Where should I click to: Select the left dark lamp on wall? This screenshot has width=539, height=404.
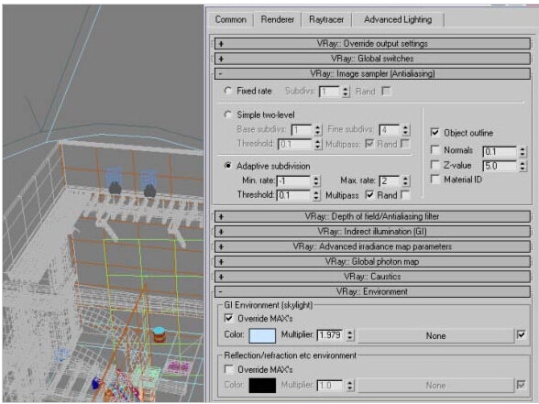115,188
